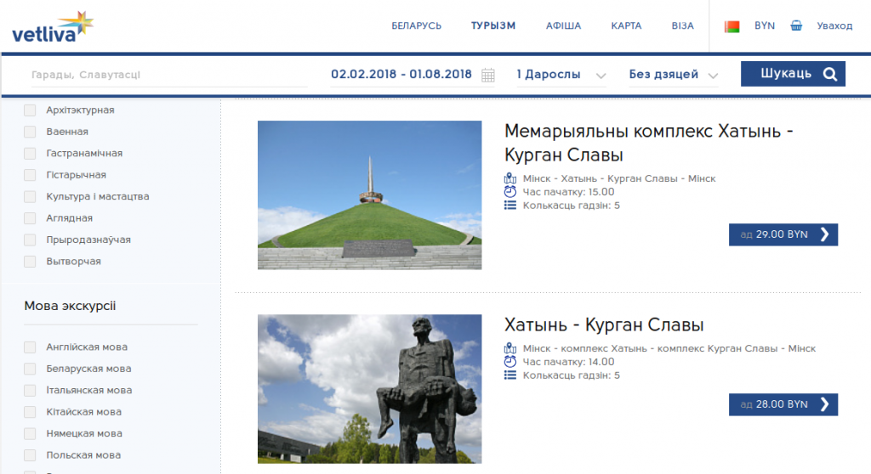Click the Belarus flag language icon
Screen dimensions: 871x474
pos(732,26)
